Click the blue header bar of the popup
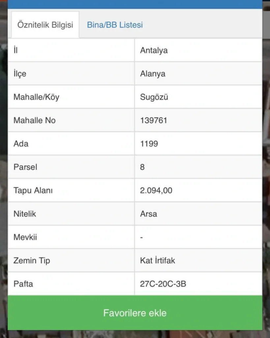The width and height of the screenshot is (270, 338). [135, 4]
